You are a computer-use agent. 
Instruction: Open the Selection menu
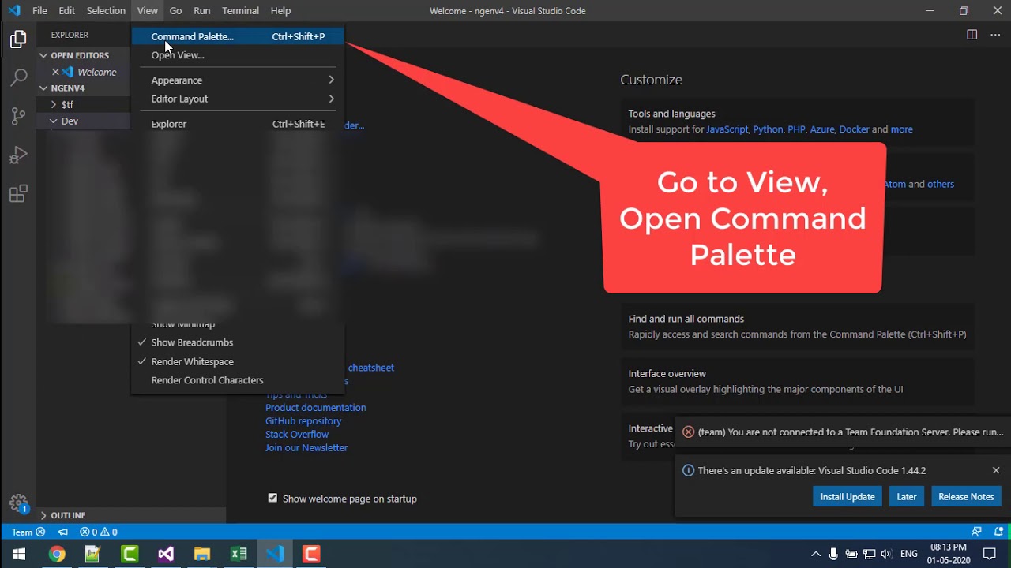coord(106,10)
